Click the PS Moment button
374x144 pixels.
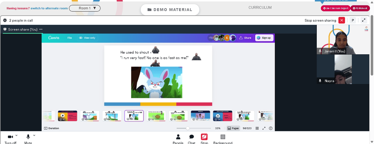360,8
